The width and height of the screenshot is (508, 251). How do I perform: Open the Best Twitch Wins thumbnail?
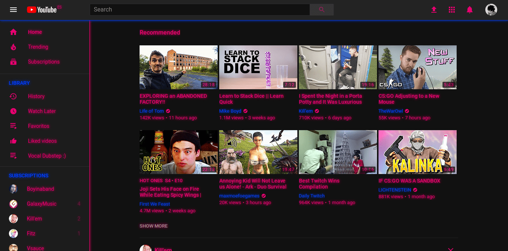click(x=338, y=152)
